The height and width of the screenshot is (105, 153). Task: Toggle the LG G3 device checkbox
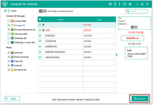click(5, 11)
